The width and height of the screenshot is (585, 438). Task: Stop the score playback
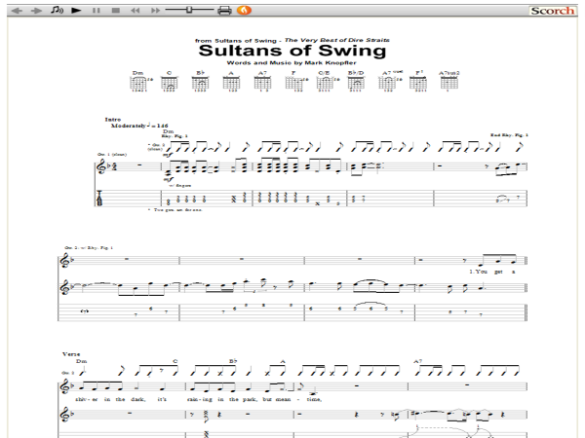click(116, 11)
